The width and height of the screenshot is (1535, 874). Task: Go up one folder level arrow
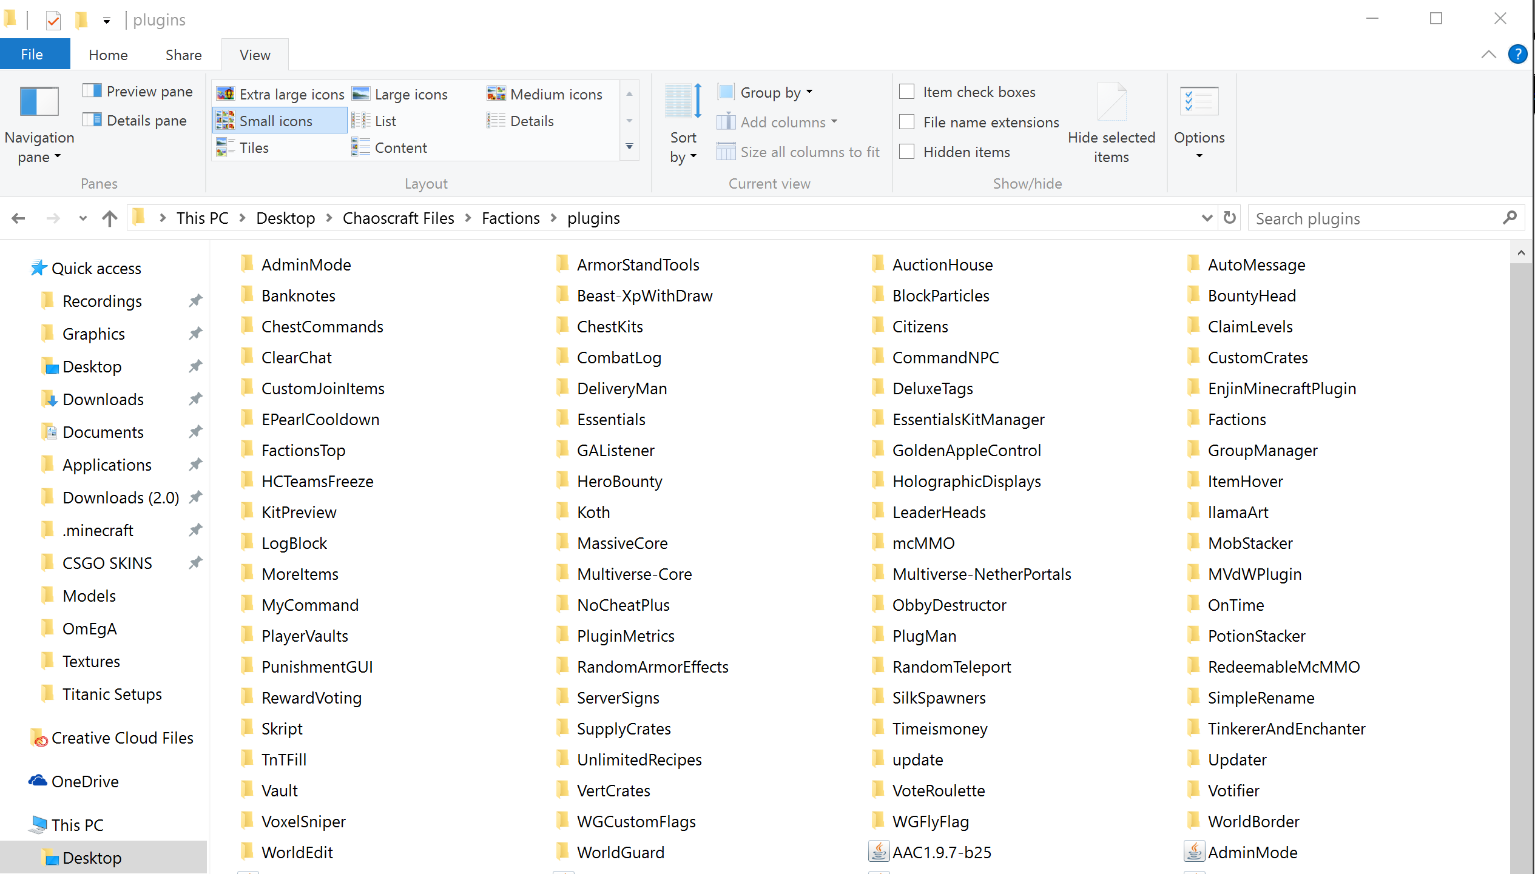pos(110,218)
